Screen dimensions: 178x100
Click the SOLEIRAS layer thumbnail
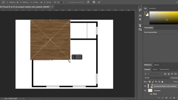click(150, 91)
